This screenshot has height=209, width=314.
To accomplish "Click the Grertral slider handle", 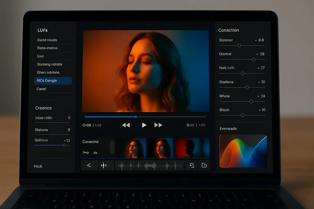I will [253, 60].
